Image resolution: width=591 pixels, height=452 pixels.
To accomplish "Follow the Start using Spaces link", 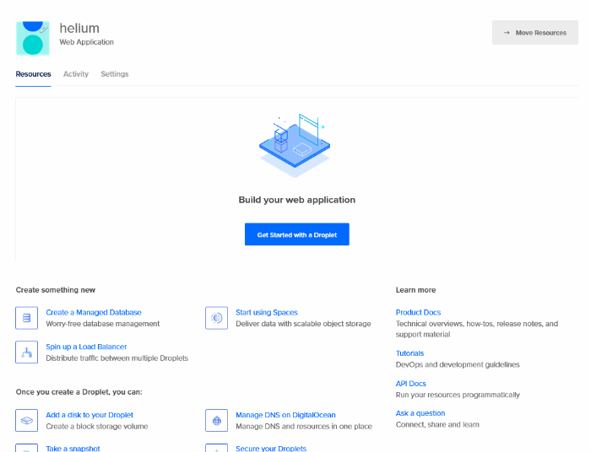I will click(x=267, y=312).
